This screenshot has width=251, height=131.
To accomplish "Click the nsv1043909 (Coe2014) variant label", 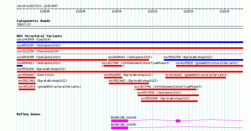I will point(34,39).
